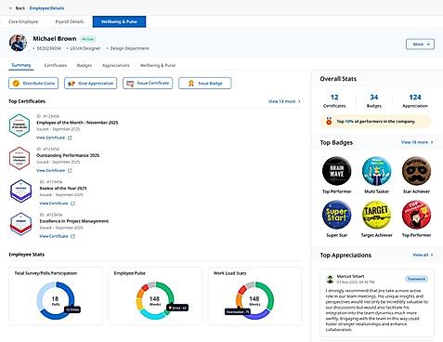
Task: Click Rookie of the Year certificate icon
Action: [20, 191]
